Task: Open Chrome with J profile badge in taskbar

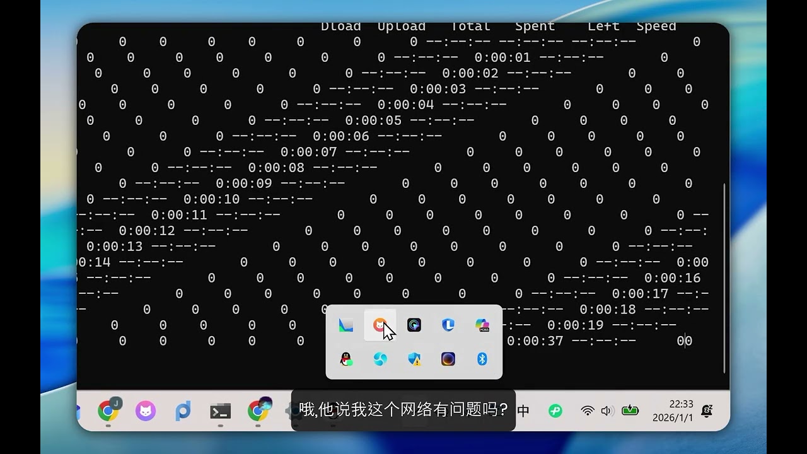Action: pos(109,411)
